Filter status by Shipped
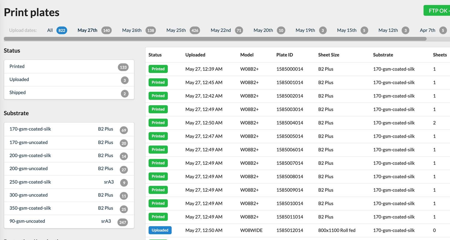This screenshot has width=450, height=240. (69, 93)
